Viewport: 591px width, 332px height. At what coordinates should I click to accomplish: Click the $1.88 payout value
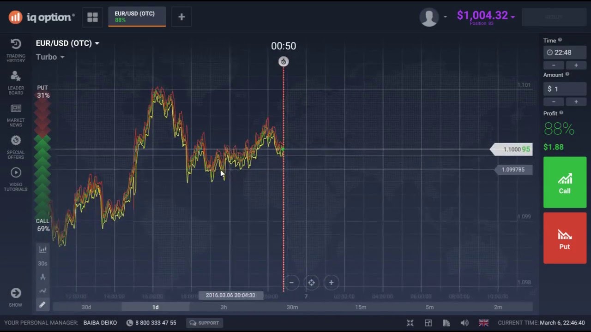click(553, 147)
